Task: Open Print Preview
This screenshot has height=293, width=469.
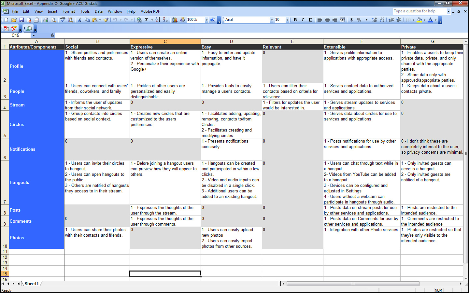Action: 53,20
